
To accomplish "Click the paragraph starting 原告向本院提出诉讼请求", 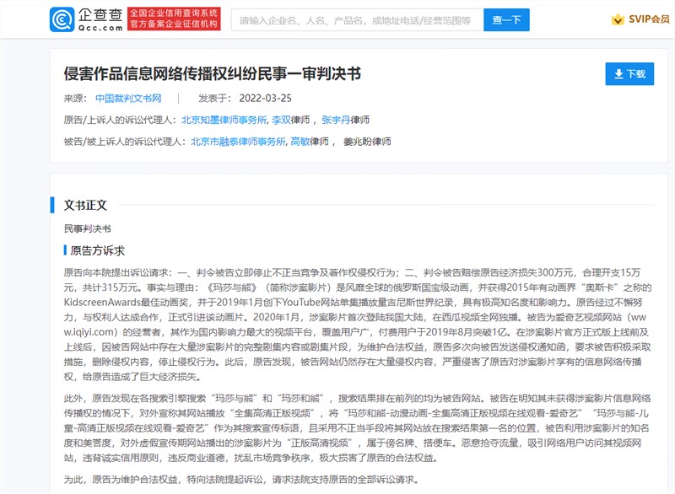I will (357, 325).
